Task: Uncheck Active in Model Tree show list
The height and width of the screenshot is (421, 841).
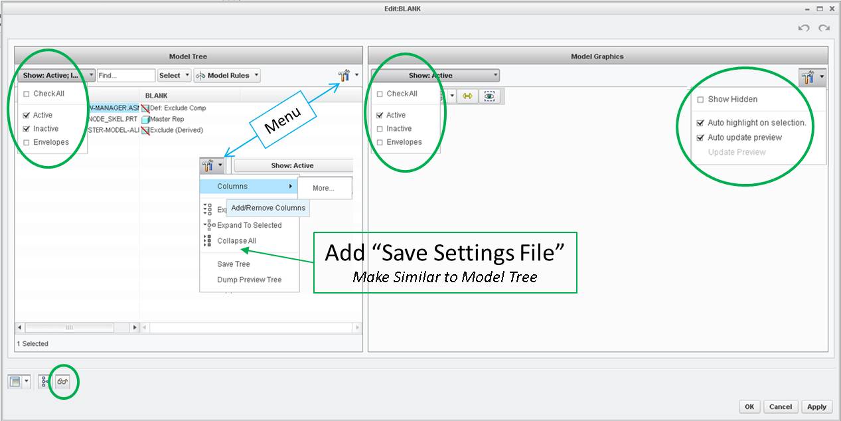Action: tap(27, 116)
